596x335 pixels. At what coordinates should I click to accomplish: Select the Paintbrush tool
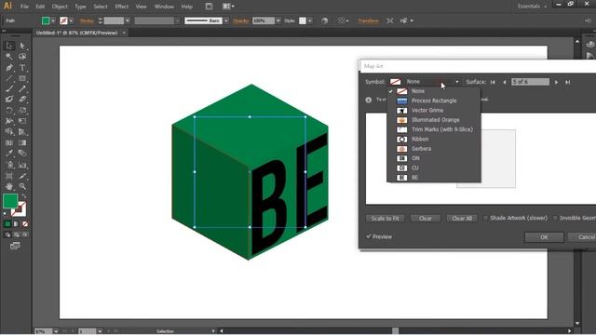point(9,89)
